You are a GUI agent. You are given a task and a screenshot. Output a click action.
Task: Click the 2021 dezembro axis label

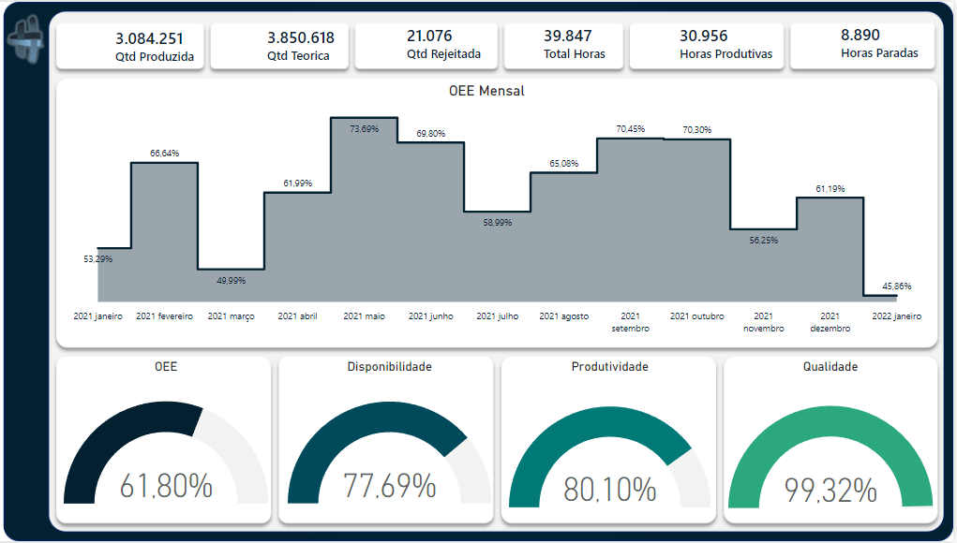click(x=830, y=322)
